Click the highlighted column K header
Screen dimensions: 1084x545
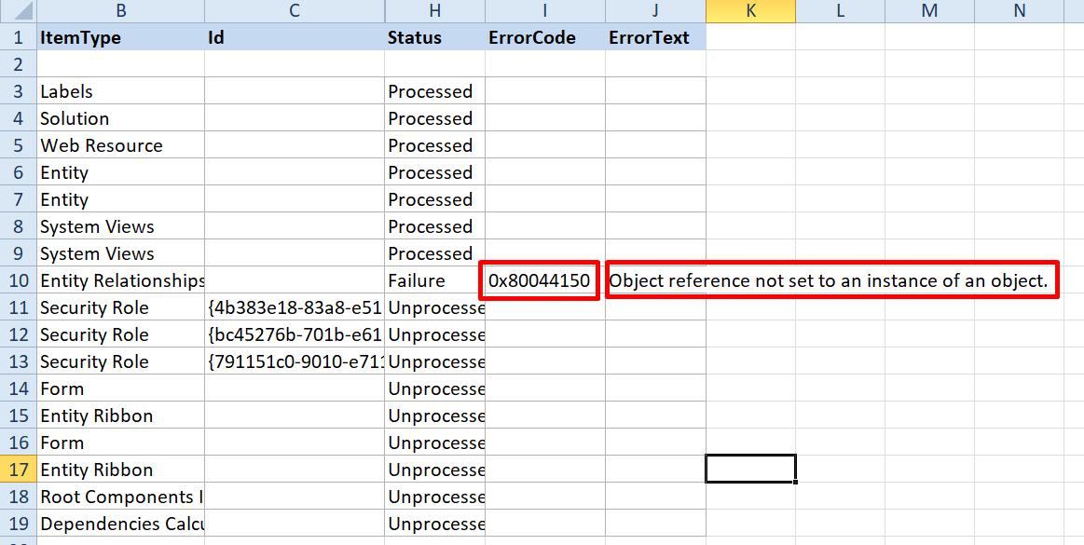click(750, 11)
